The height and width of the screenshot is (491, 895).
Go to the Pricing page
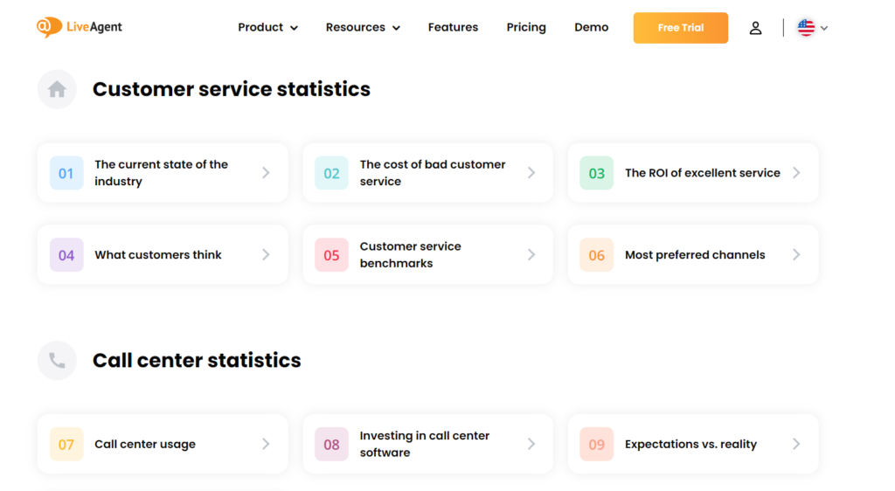pos(526,27)
